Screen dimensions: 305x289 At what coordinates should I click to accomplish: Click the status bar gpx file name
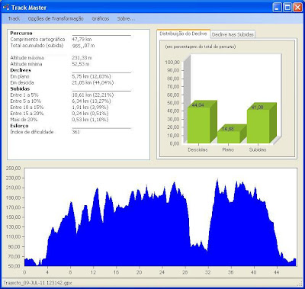coord(37,283)
